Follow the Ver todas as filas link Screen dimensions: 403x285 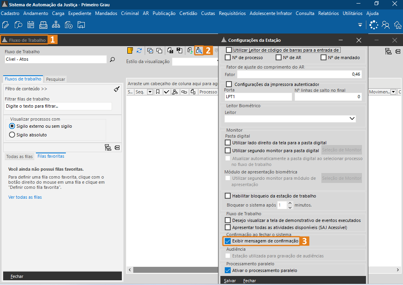tap(25, 197)
